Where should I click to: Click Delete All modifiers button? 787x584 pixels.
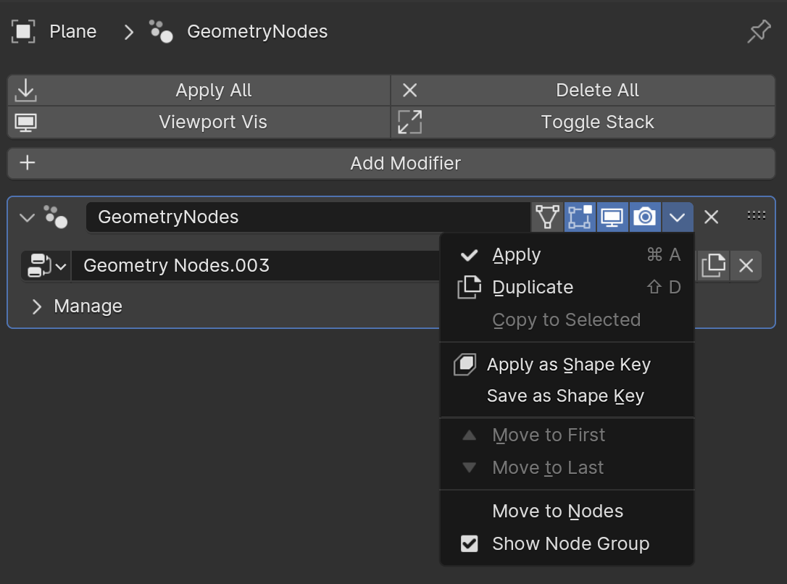(583, 91)
